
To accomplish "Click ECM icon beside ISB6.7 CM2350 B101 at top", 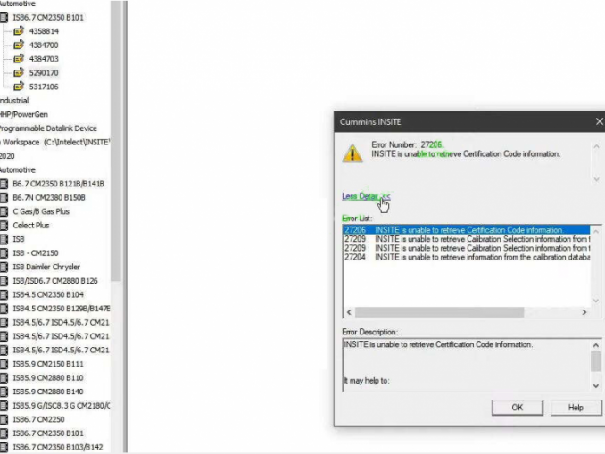I will (x=4, y=17).
